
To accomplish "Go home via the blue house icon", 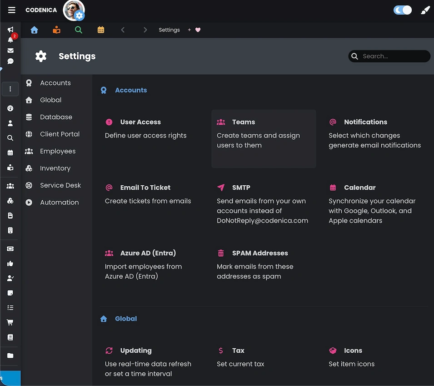I will (34, 30).
